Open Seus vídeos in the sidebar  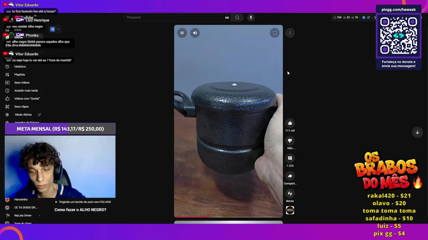pyautogui.click(x=22, y=83)
